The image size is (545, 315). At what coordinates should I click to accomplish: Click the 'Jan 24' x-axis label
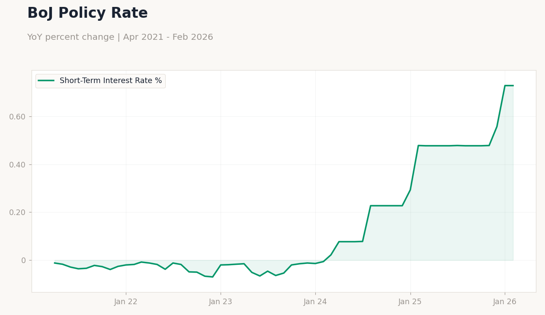tap(315, 302)
